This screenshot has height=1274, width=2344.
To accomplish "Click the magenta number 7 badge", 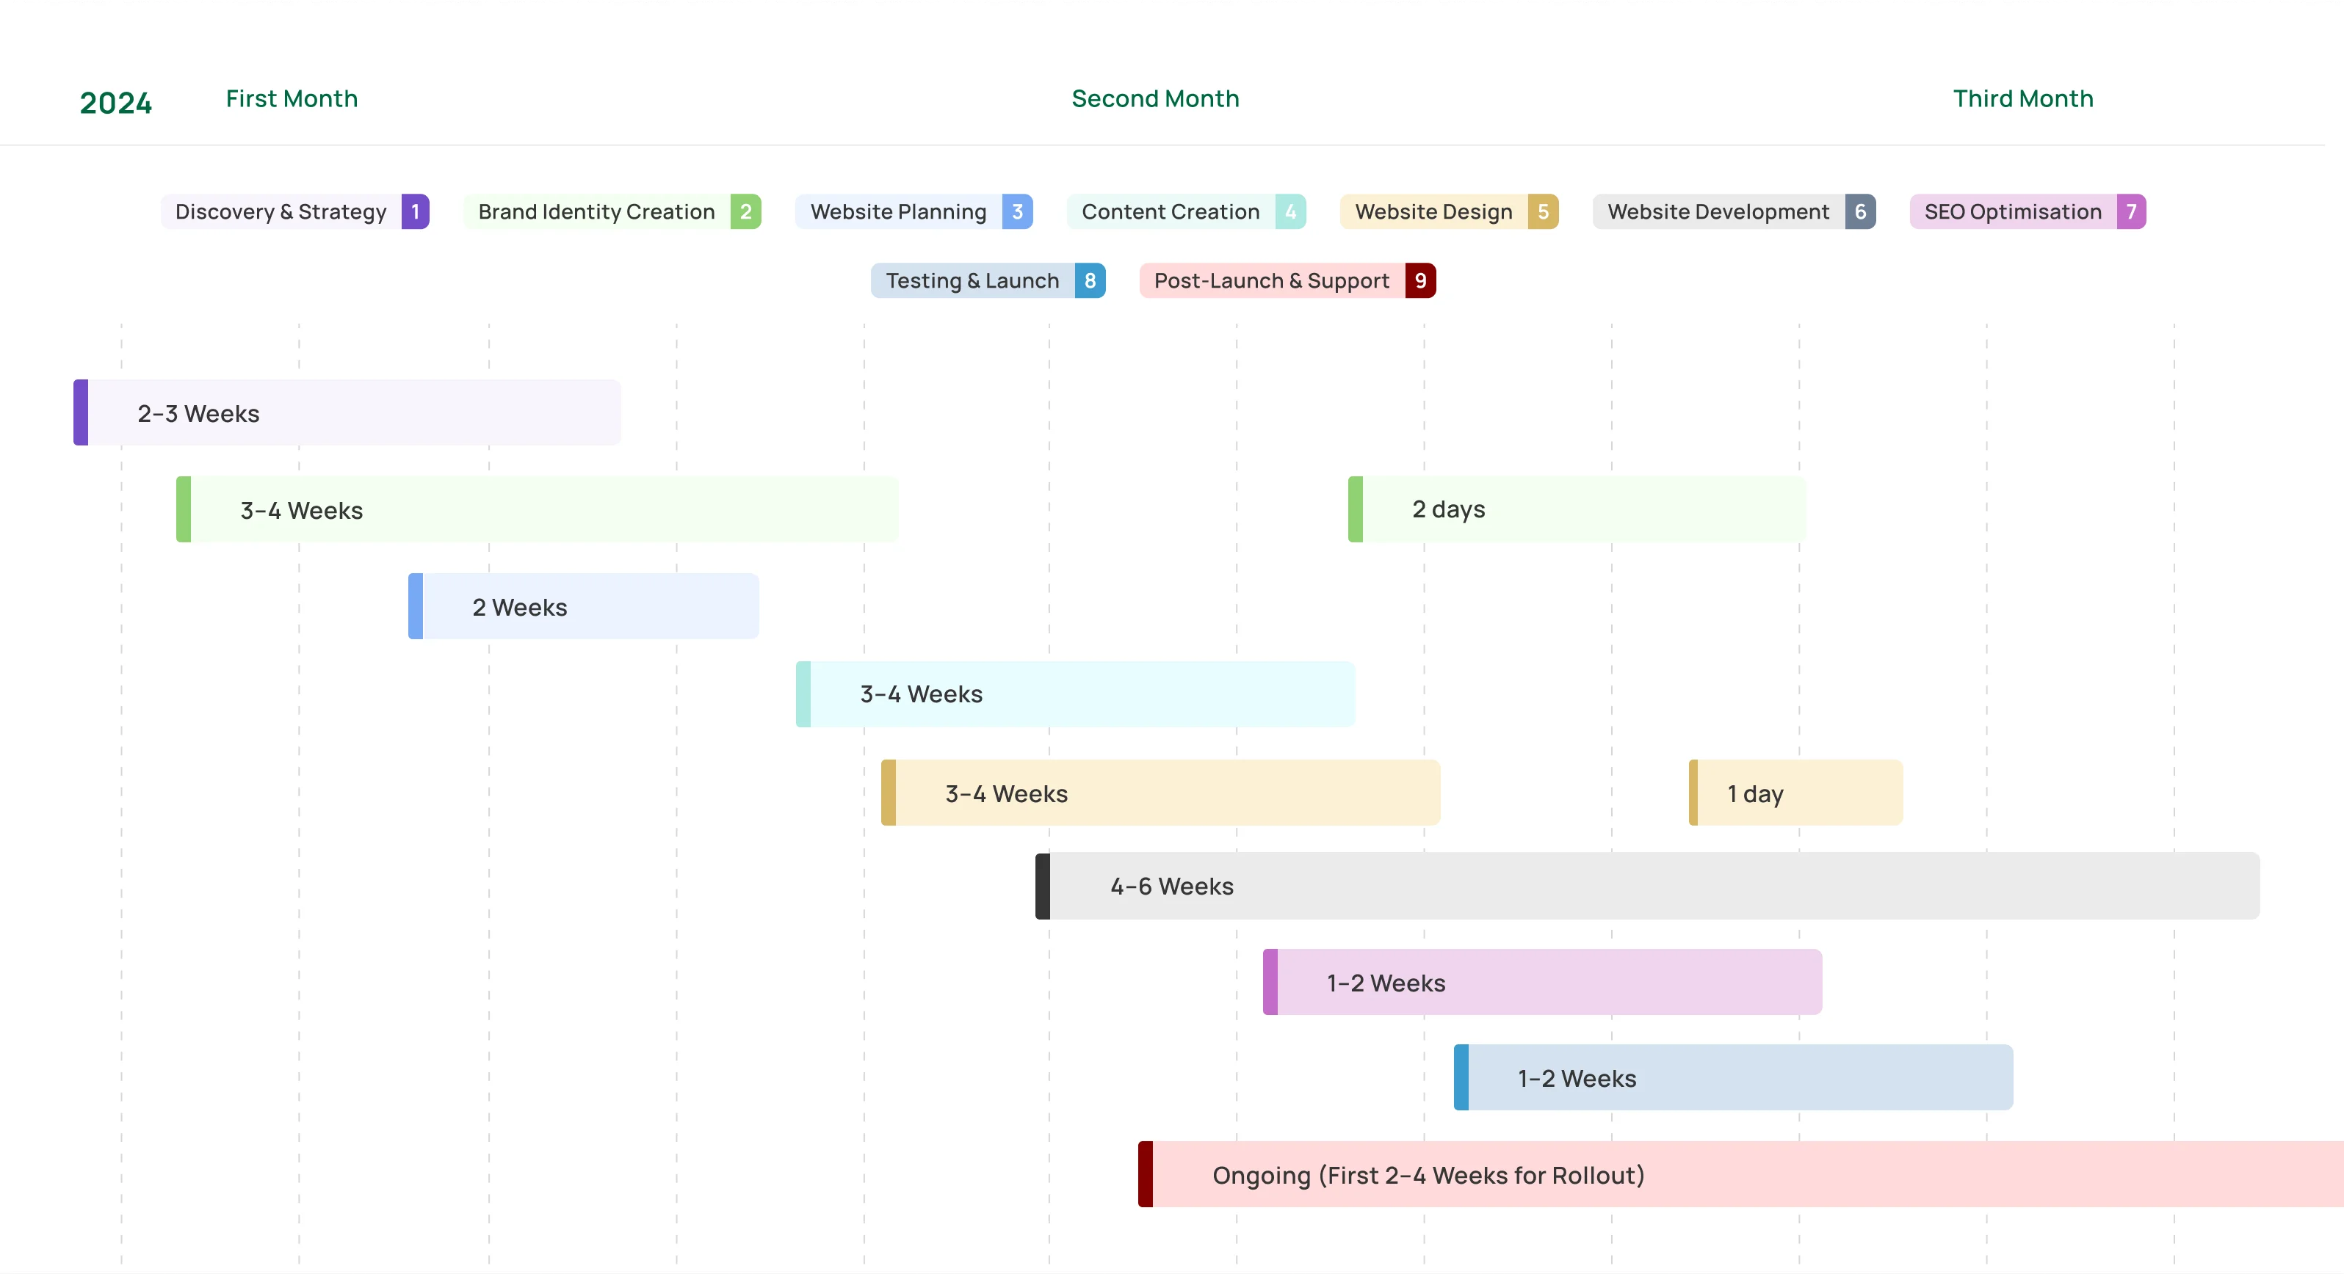I will [x=2131, y=212].
